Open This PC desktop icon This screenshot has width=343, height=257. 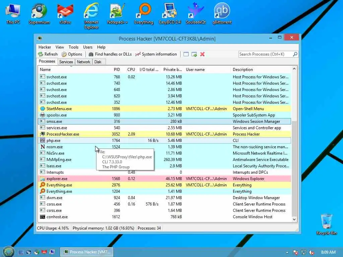click(13, 13)
